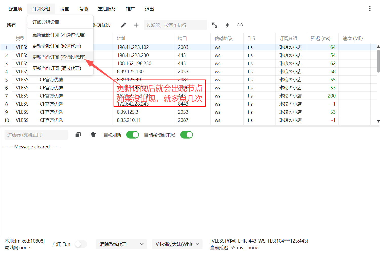Image resolution: width=380 pixels, height=253 pixels.
Task: Copy log messages with the copy icon
Action: click(78, 135)
